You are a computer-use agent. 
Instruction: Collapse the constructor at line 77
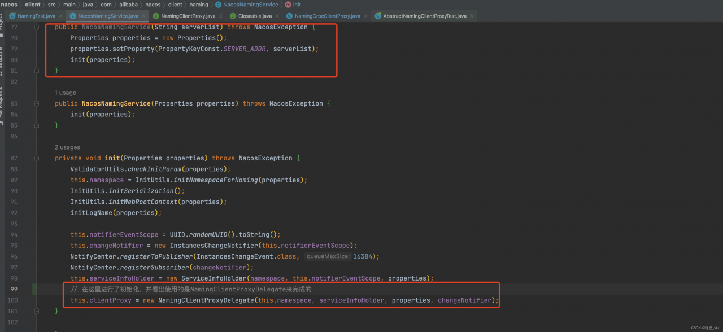[x=37, y=27]
